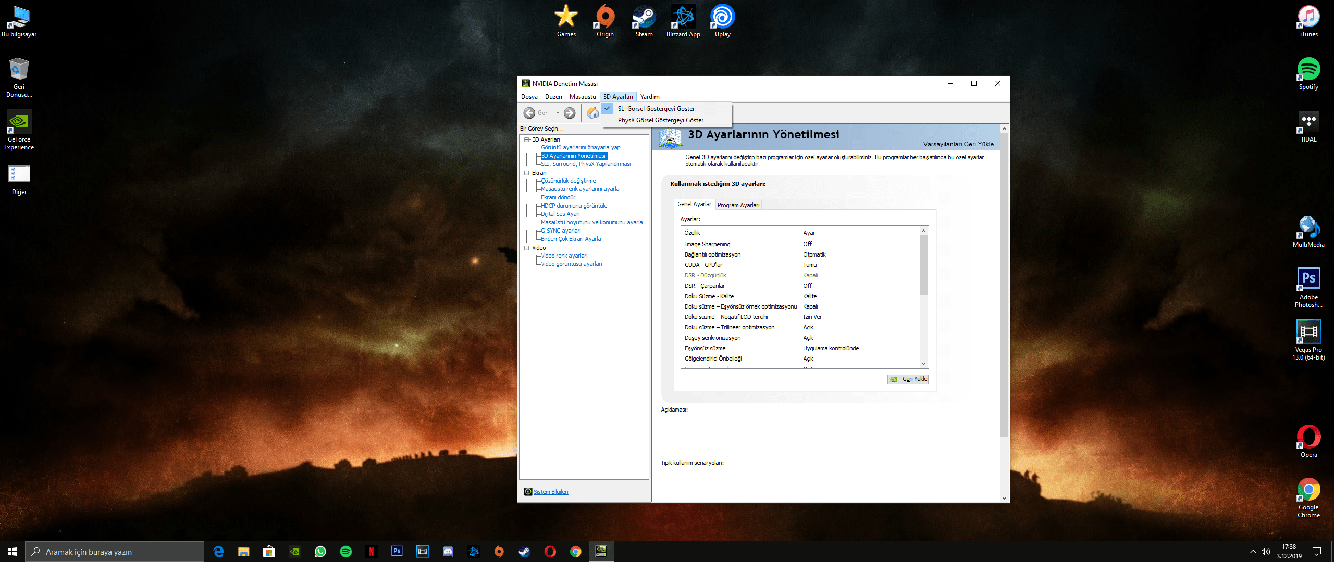Uncheck SLI Görsel Göstergeyi Göster
Viewport: 1334px width, 562px height.
[x=656, y=109]
